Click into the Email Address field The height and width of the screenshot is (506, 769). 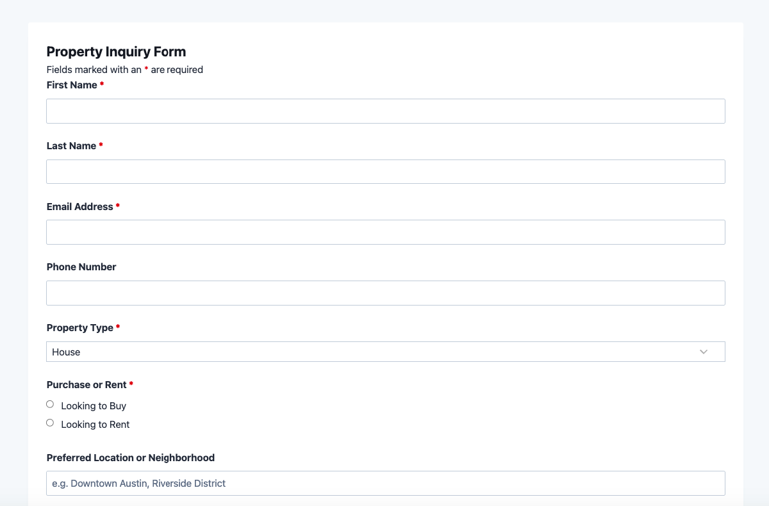click(x=385, y=232)
